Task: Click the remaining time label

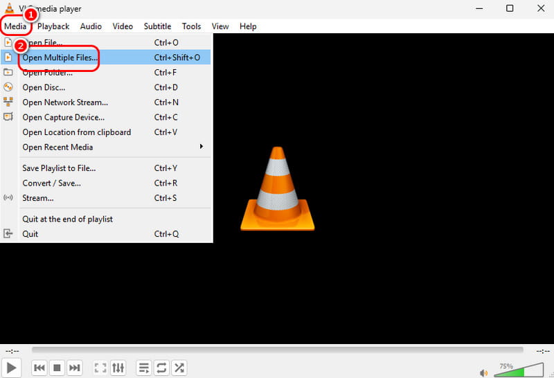Action: tap(543, 351)
